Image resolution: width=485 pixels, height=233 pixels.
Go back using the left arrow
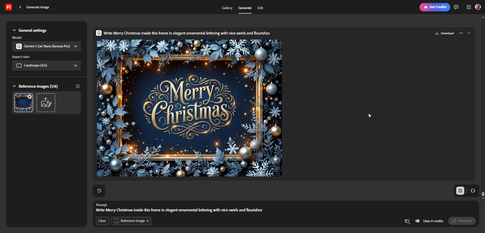20,7
